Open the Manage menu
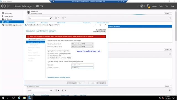 tap(154, 6)
